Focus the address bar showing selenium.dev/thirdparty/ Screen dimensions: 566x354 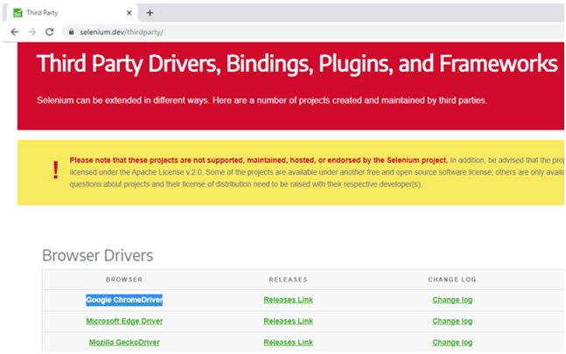(314, 32)
